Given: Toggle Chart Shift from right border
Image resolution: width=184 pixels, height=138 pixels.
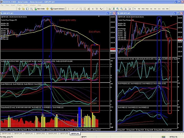Looking at the screenshot, I should coord(130,9).
